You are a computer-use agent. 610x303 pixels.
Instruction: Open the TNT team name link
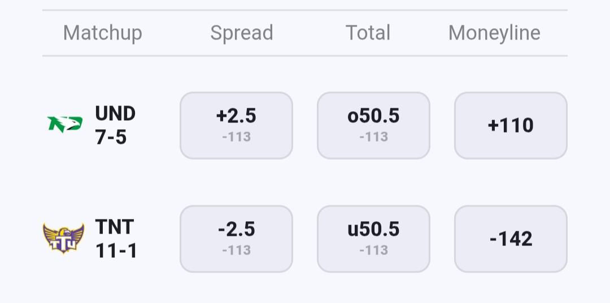point(115,227)
